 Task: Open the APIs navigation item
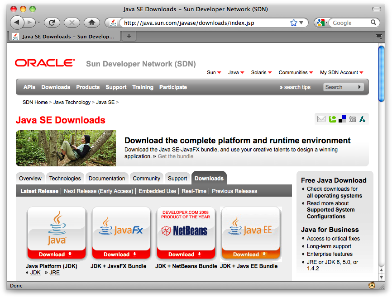(29, 87)
